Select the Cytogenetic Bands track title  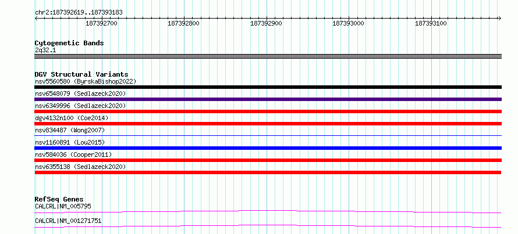(69, 43)
